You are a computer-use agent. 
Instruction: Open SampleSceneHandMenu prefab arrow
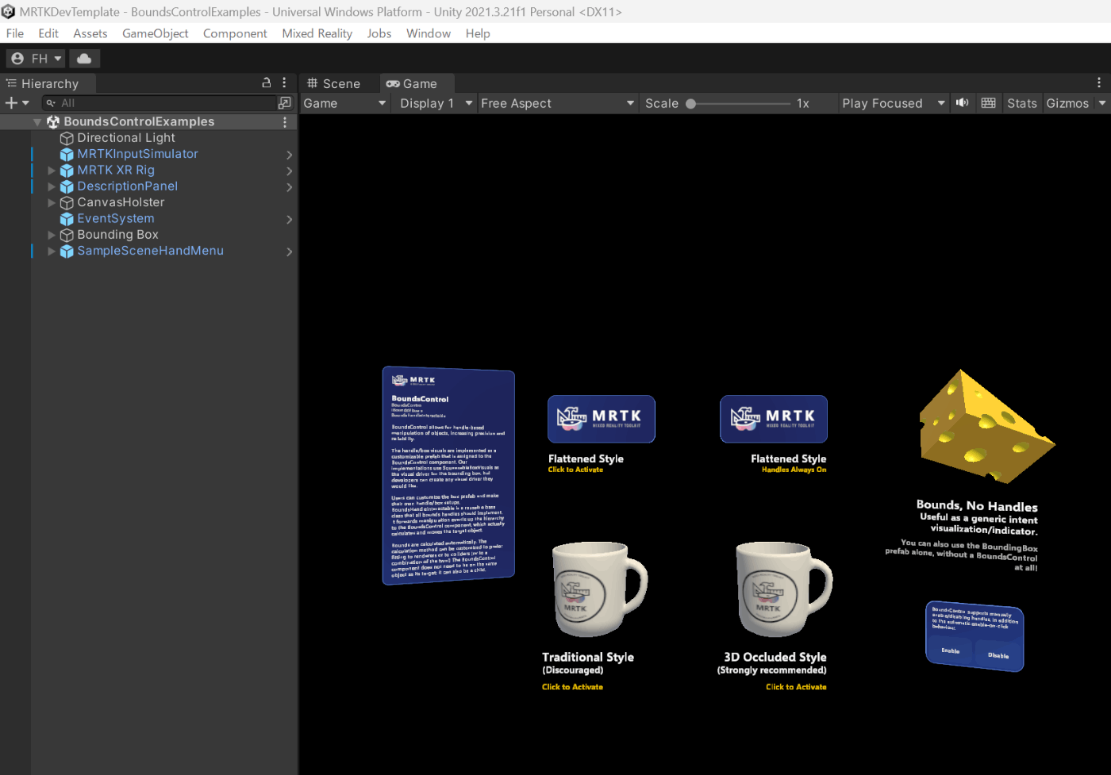[x=289, y=251]
